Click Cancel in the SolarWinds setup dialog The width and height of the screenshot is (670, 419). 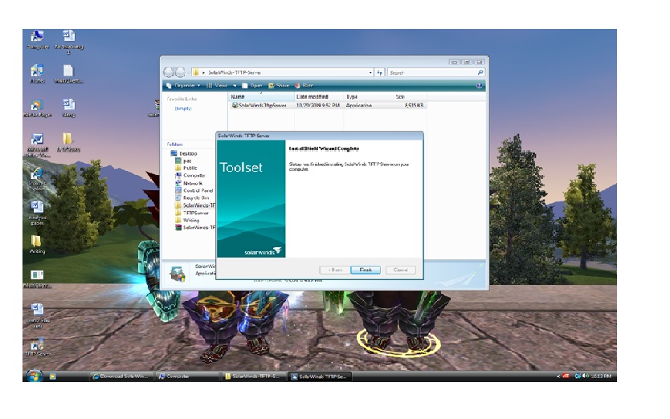(x=401, y=270)
